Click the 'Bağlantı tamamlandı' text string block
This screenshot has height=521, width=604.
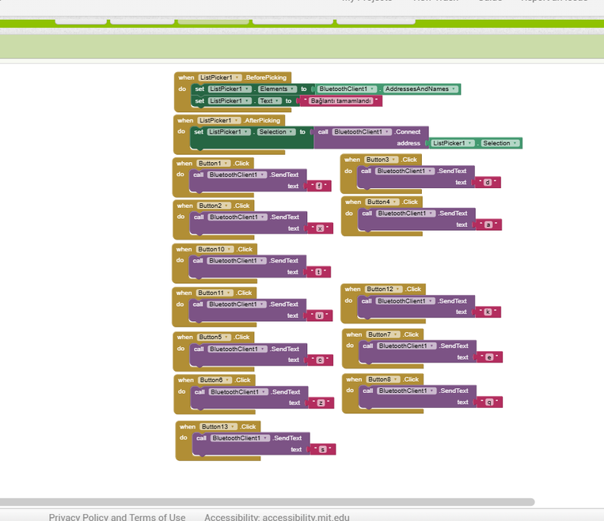[x=340, y=101]
